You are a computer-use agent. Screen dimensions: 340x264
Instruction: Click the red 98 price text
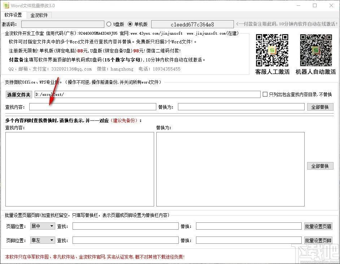[x=136, y=51]
